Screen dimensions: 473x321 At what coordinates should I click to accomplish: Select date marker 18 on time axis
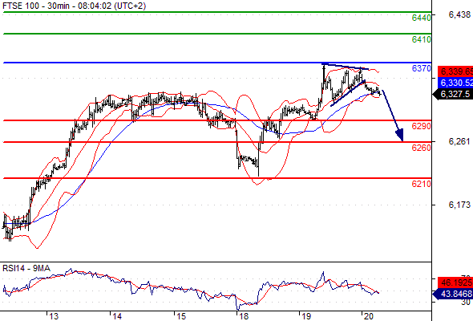point(244,316)
